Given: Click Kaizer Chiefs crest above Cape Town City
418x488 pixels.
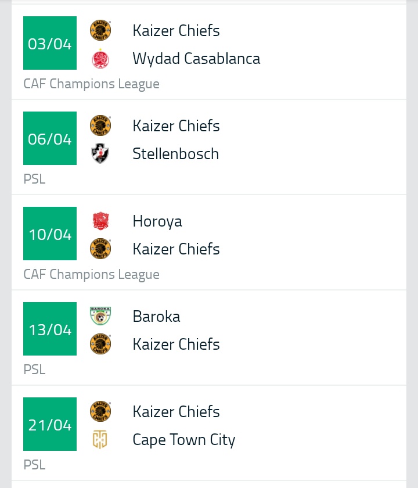Looking at the screenshot, I should (x=100, y=412).
